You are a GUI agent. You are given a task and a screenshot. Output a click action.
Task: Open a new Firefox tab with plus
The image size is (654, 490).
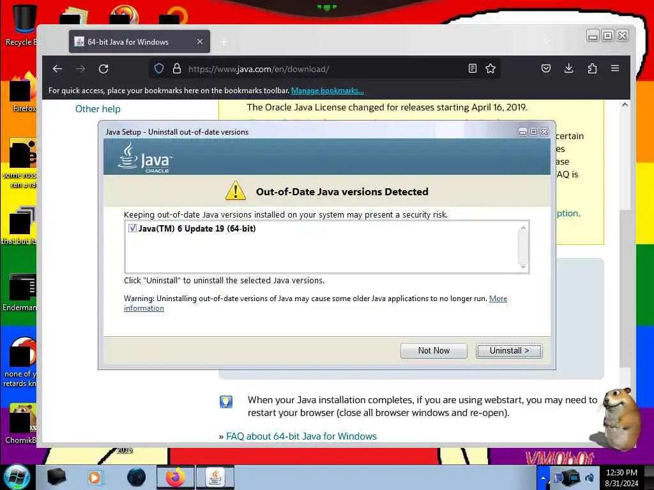tap(224, 42)
